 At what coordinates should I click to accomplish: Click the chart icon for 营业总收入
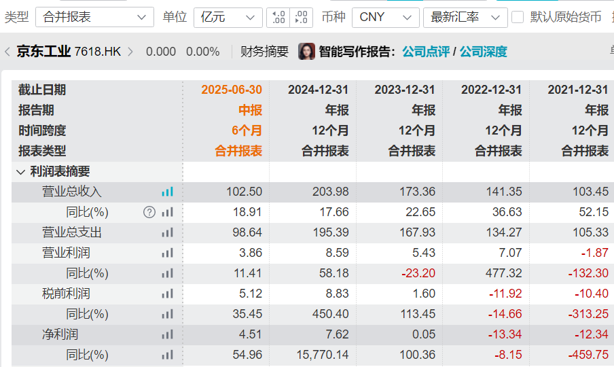(167, 192)
